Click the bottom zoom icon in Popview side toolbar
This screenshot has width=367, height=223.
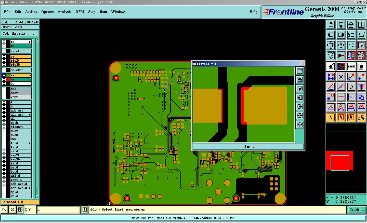click(300, 124)
